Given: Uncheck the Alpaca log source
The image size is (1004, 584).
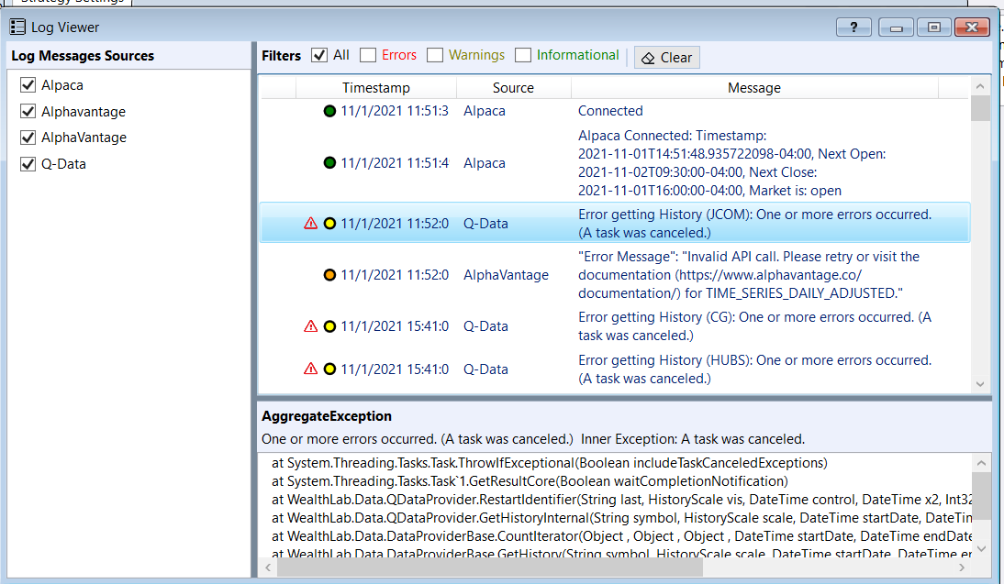Looking at the screenshot, I should (x=28, y=85).
